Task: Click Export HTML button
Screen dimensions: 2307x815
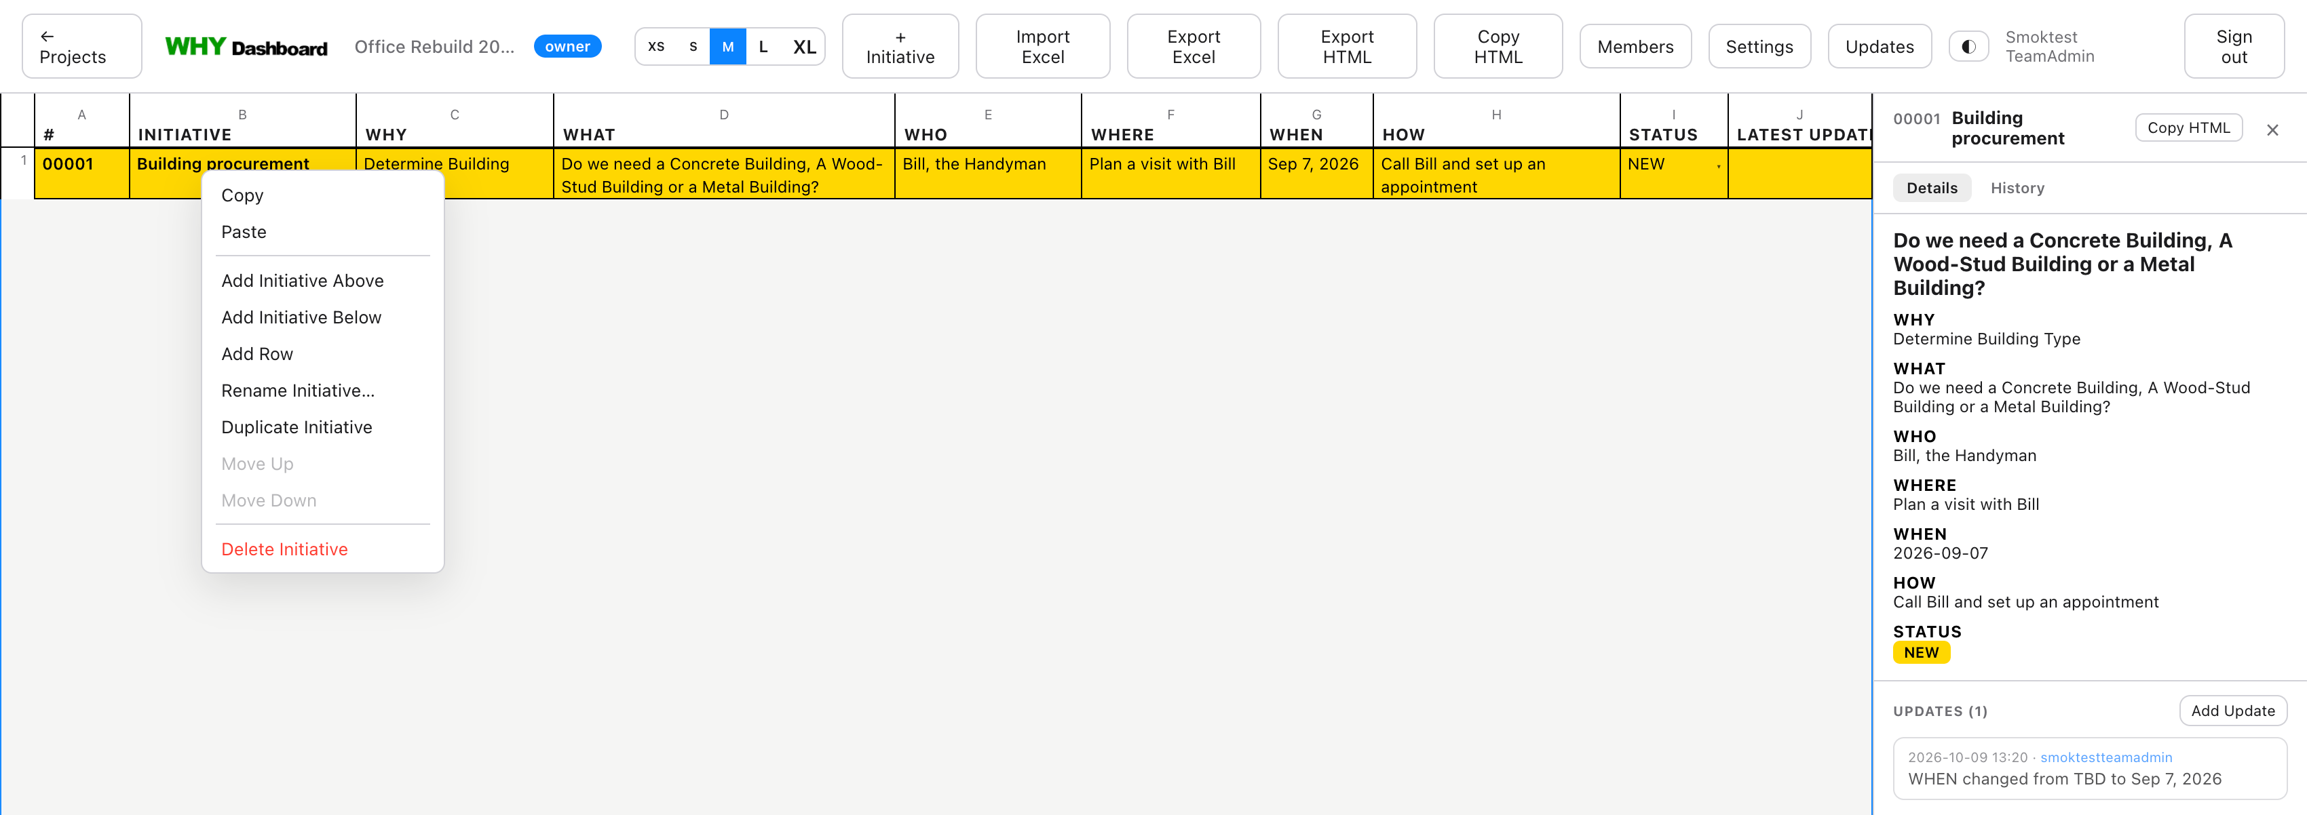Action: click(x=1347, y=47)
